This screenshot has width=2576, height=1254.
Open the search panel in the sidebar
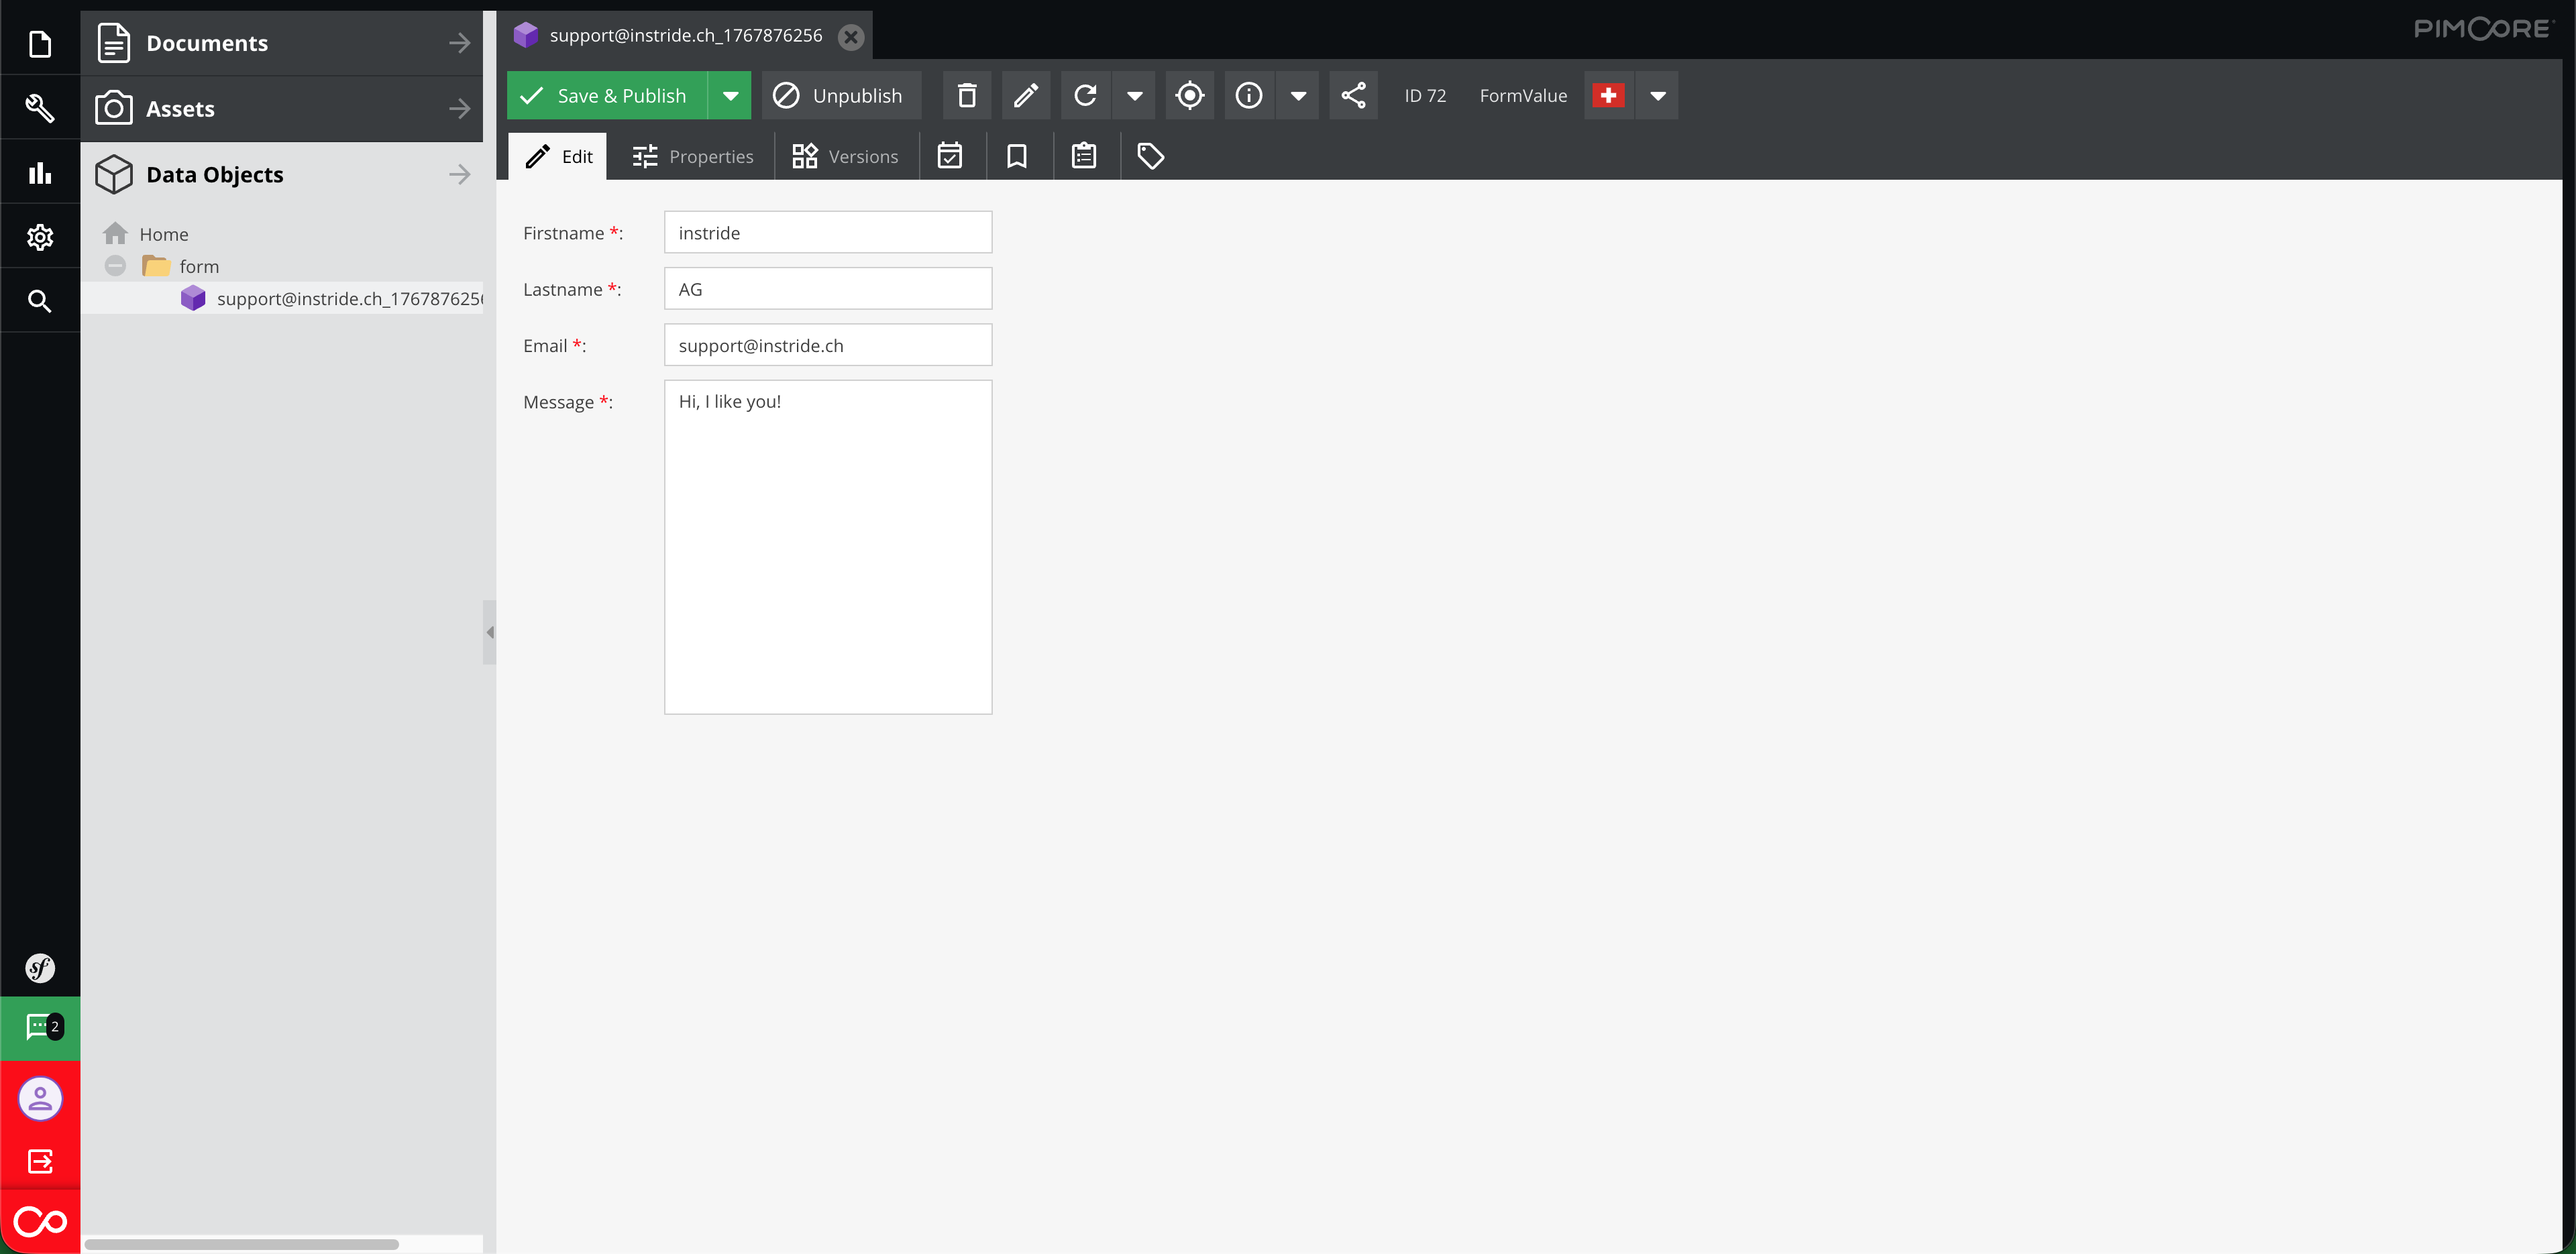tap(40, 300)
